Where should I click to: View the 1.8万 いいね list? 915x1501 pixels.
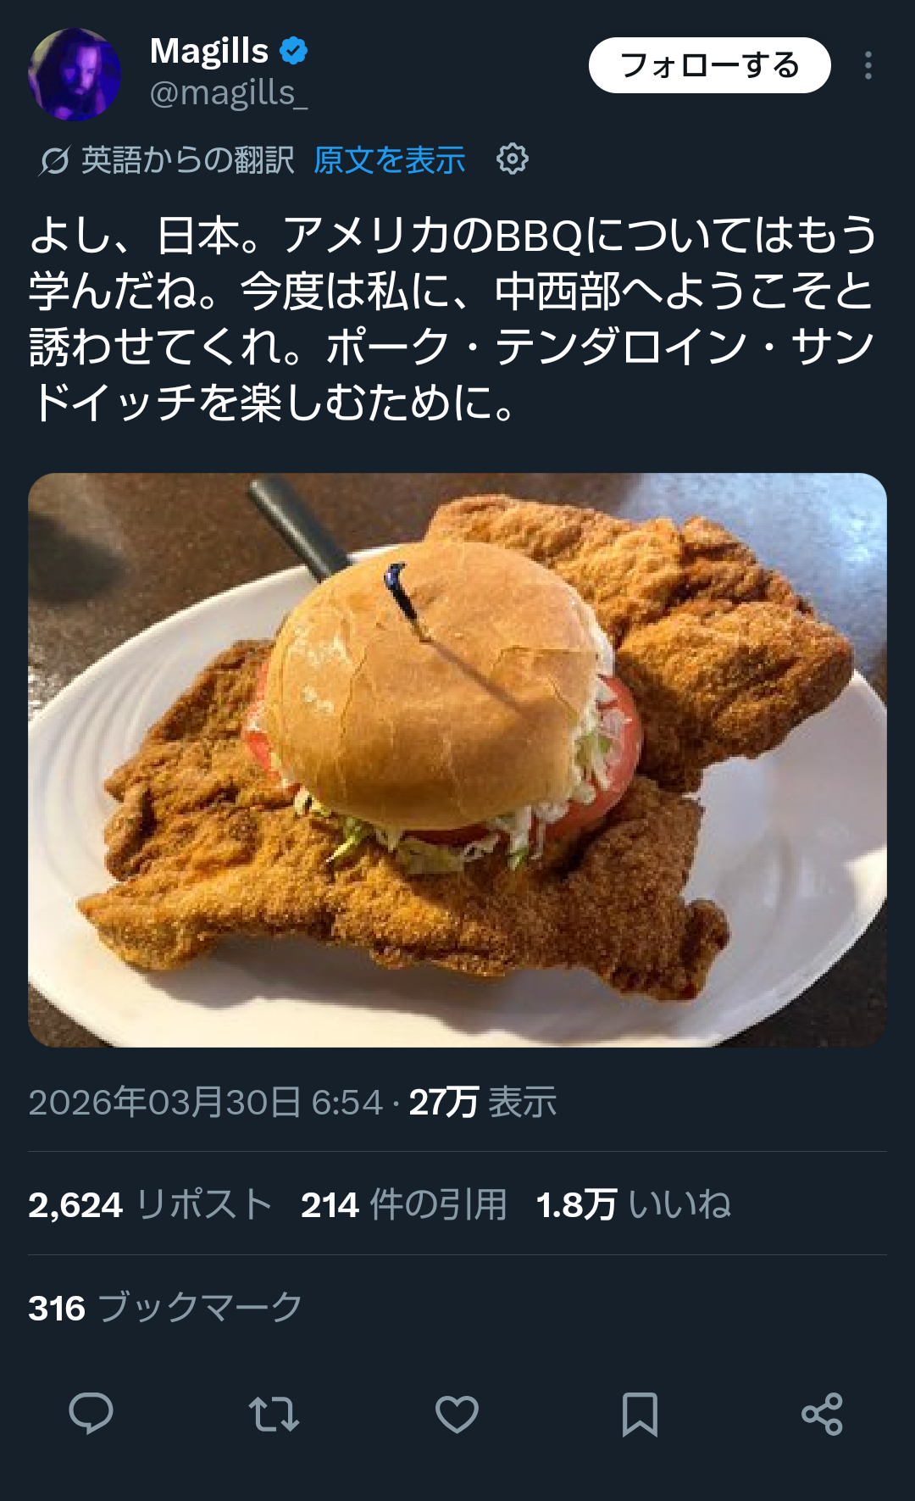tap(633, 1204)
